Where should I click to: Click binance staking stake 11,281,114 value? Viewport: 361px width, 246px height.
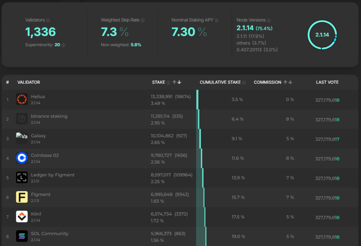[x=160, y=116]
